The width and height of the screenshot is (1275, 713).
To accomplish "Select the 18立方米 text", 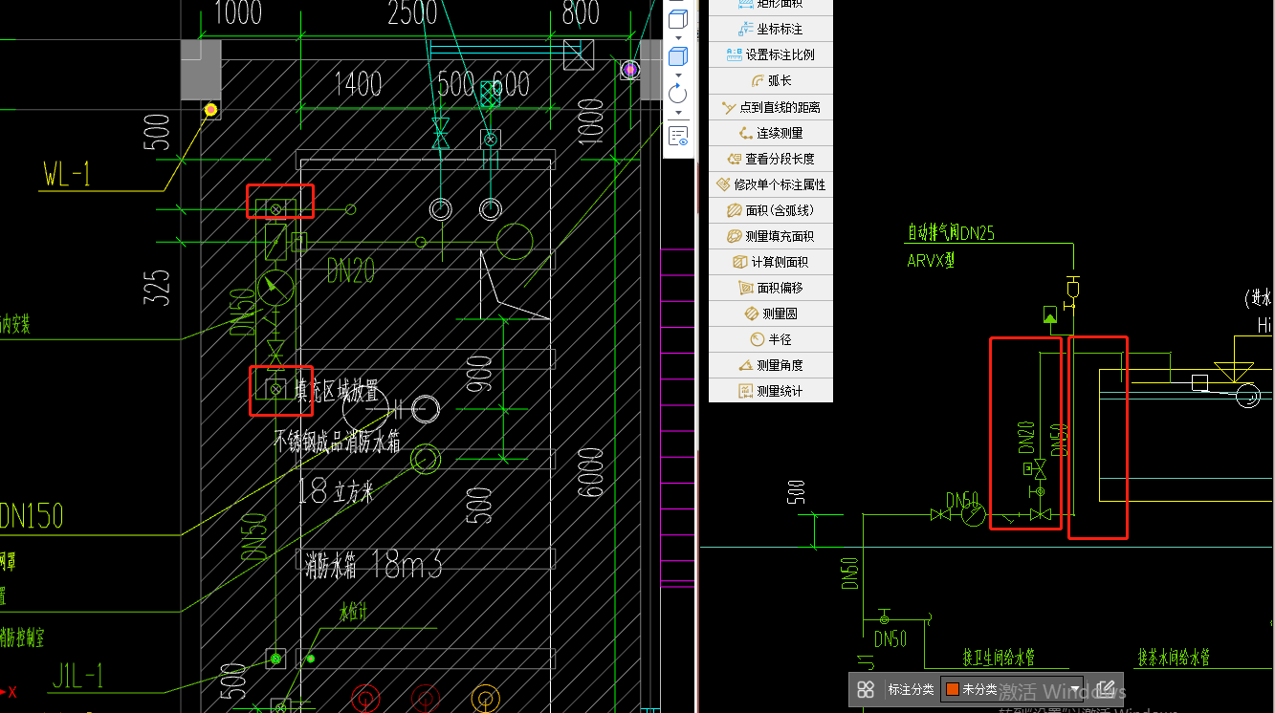I will (336, 491).
